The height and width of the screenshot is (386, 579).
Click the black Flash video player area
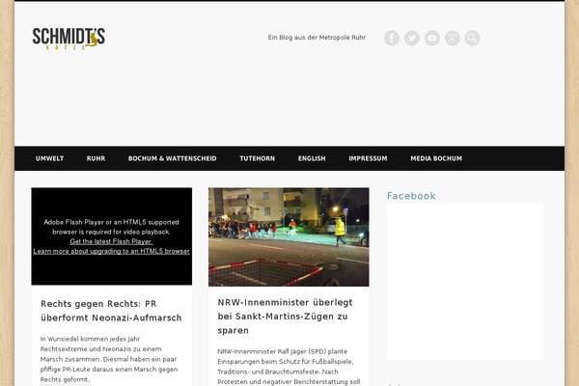pyautogui.click(x=112, y=236)
